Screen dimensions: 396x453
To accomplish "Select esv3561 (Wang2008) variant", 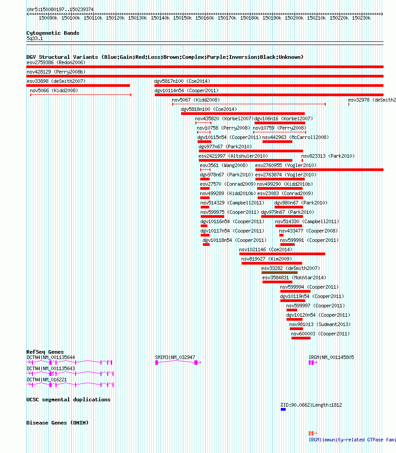I will pyautogui.click(x=224, y=165).
